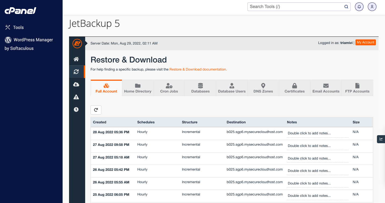The width and height of the screenshot is (385, 203).
Task: Click notes field of 27 Aug 05:18 AM backup
Action: pyautogui.click(x=318, y=158)
